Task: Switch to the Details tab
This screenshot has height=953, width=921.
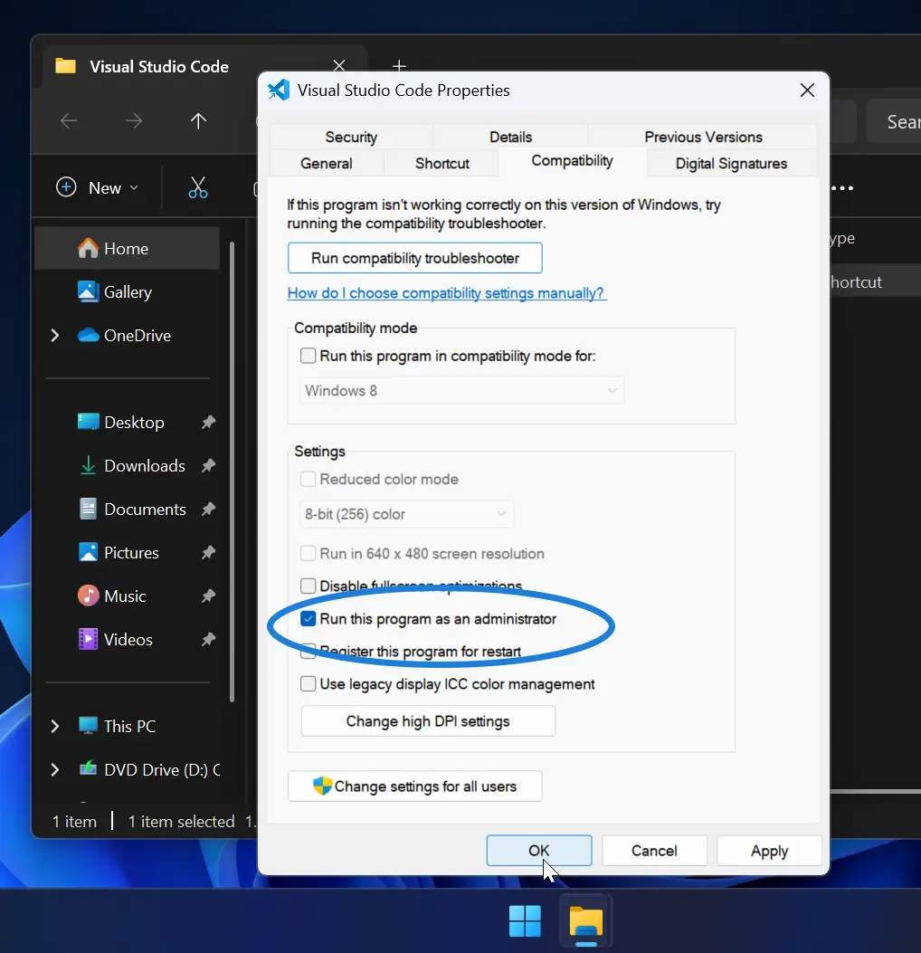Action: [x=510, y=137]
